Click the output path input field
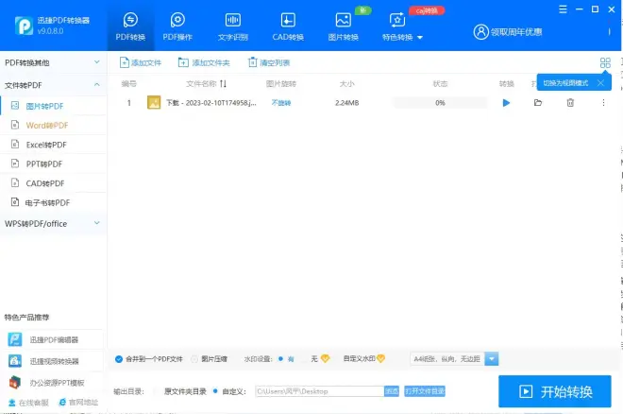Viewport: 623px width, 414px height. pyautogui.click(x=317, y=390)
